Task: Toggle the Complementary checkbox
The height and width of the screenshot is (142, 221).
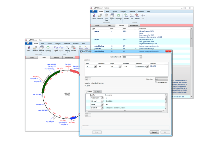Action: [x=156, y=82]
